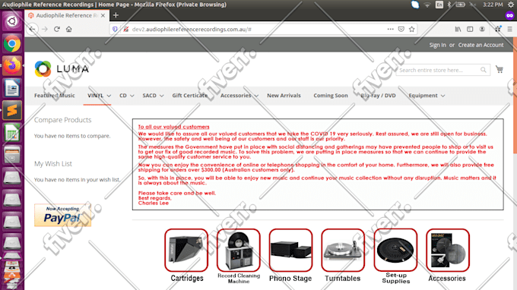Open the shopping cart icon

500,69
